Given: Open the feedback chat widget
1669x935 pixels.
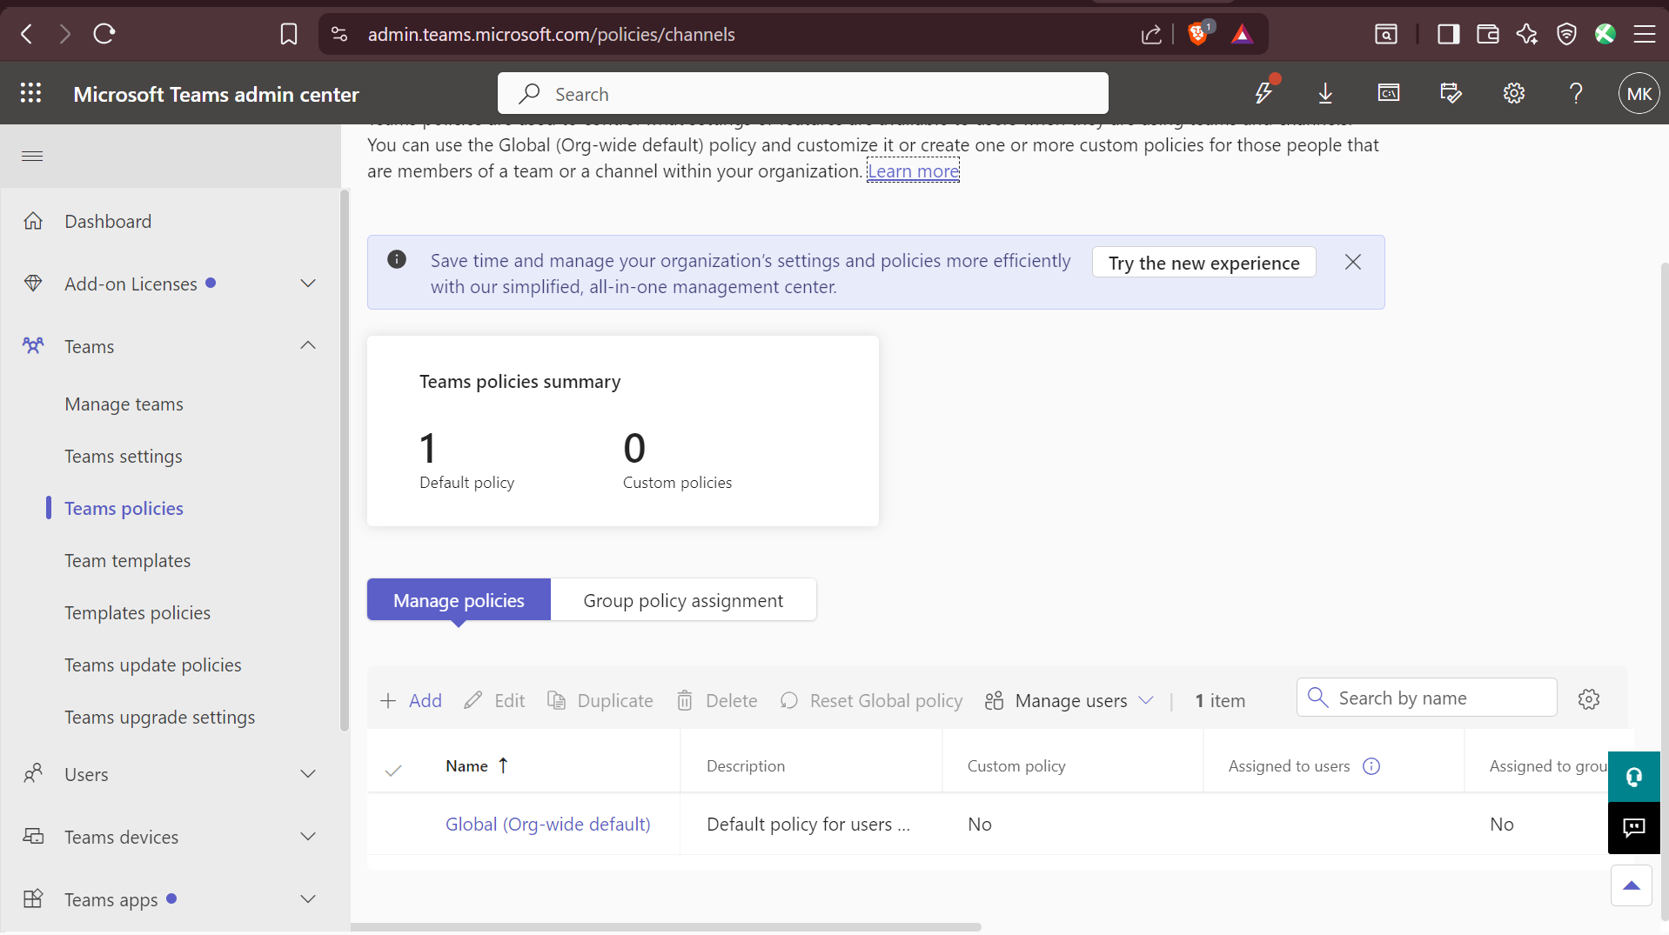Looking at the screenshot, I should coord(1633,827).
